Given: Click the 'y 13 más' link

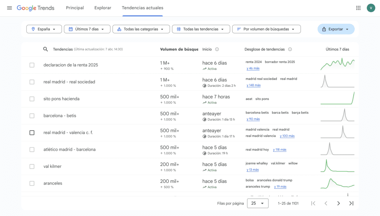Looking at the screenshot, I should (x=252, y=170).
